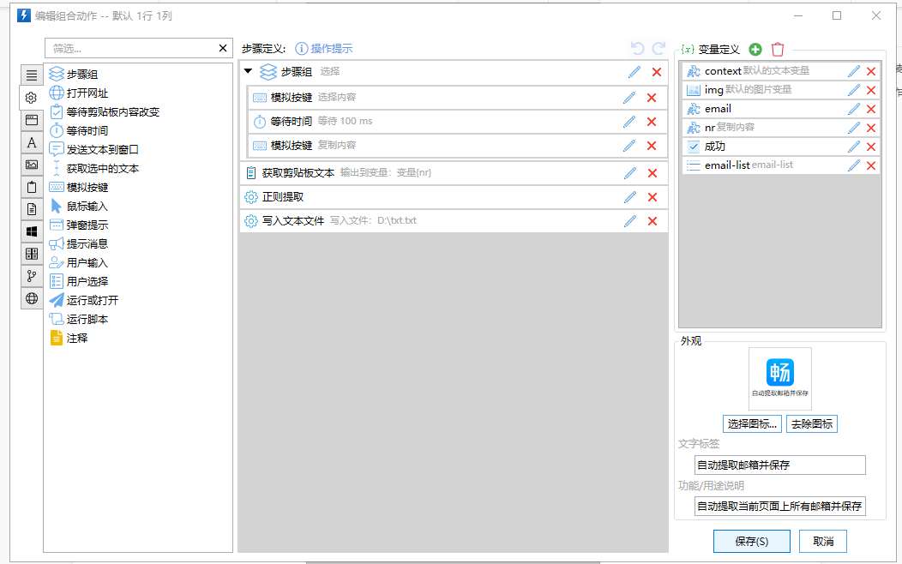Screen dimensions: 902x564
Task: Edit the nr variable
Action: pyautogui.click(x=854, y=128)
